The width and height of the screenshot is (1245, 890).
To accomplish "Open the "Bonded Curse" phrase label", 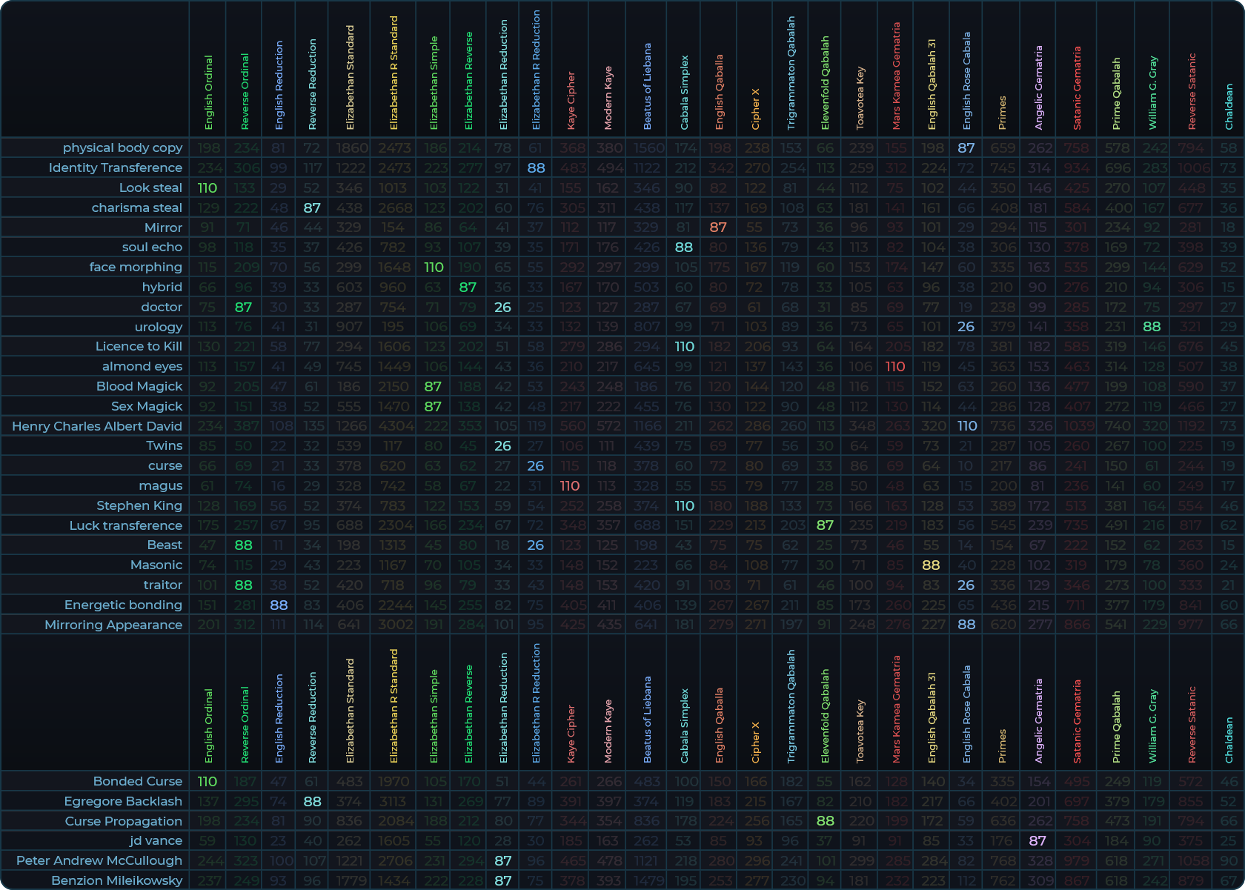I will (137, 781).
